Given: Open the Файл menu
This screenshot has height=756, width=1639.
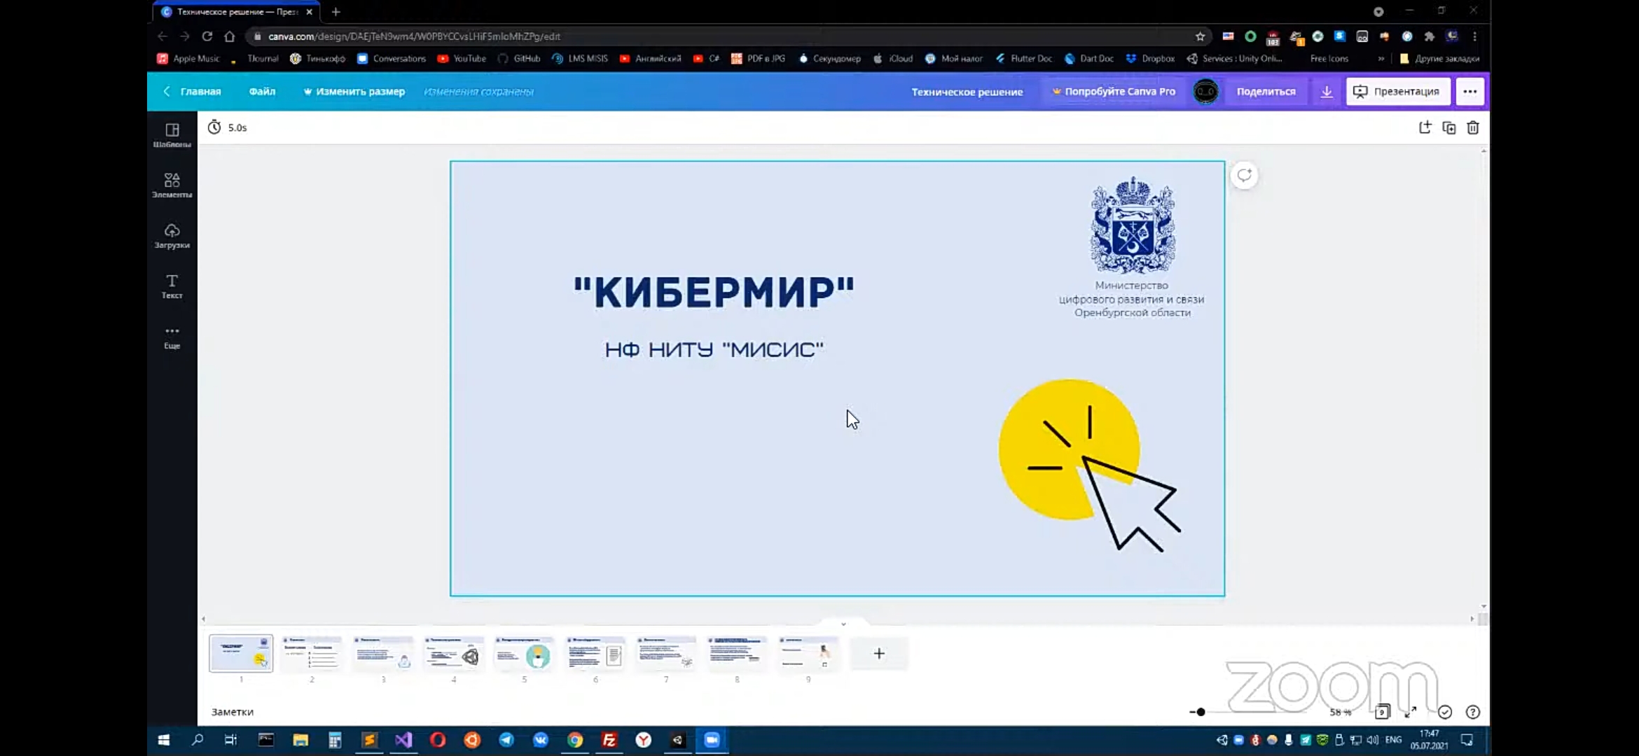Looking at the screenshot, I should pos(262,92).
